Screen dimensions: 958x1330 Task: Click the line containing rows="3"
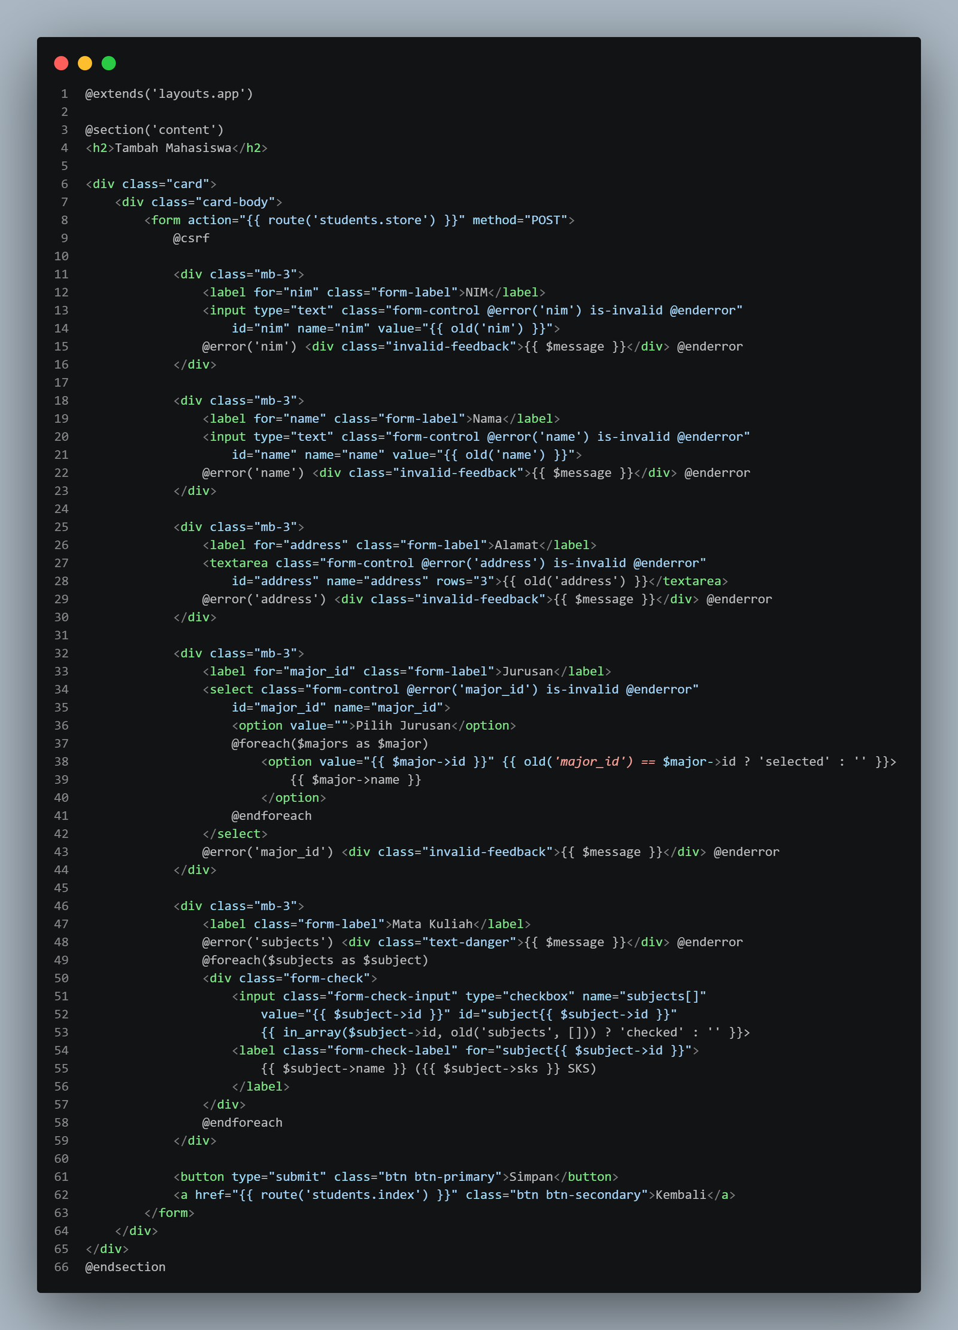pos(480,581)
